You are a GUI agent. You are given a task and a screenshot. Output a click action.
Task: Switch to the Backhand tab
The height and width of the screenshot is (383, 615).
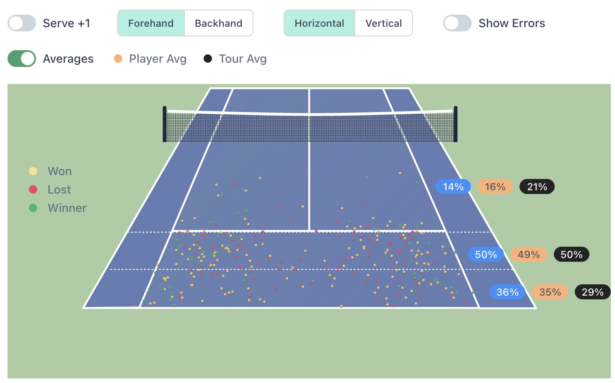[219, 23]
